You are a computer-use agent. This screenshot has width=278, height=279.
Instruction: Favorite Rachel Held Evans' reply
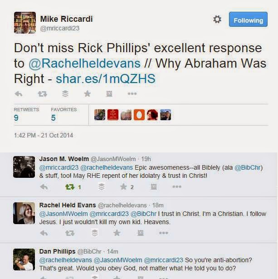click(x=117, y=233)
